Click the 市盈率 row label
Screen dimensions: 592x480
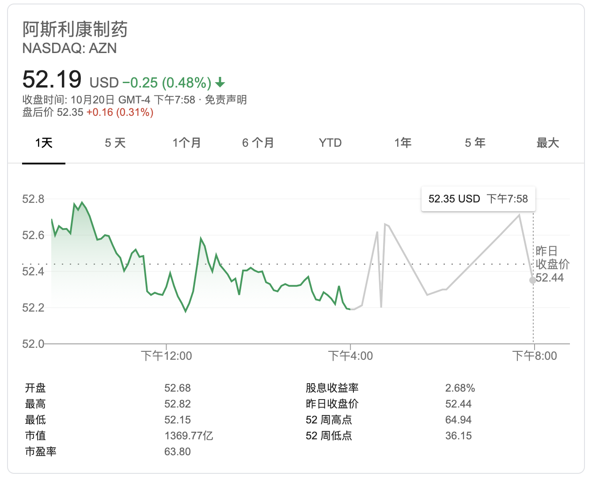[x=41, y=452]
